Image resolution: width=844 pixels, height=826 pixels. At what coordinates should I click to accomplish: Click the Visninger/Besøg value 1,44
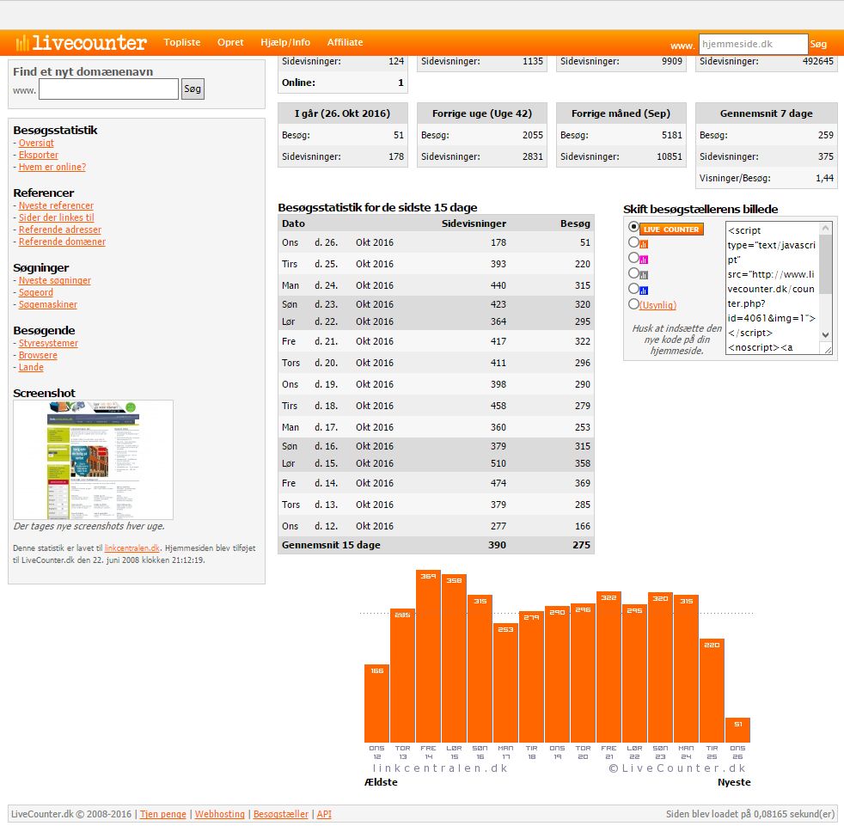coord(824,178)
